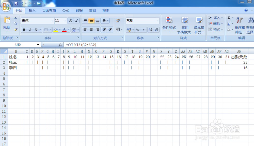Save the workbook with the floppy disk icon
254x146 pixels.
coord(16,3)
